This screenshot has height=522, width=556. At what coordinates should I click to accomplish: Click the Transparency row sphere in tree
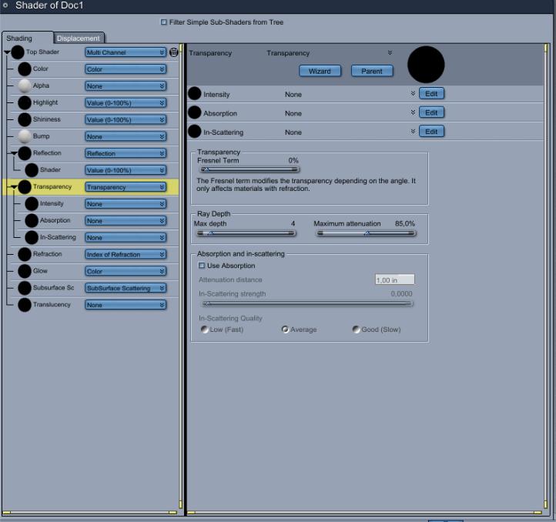click(x=25, y=187)
